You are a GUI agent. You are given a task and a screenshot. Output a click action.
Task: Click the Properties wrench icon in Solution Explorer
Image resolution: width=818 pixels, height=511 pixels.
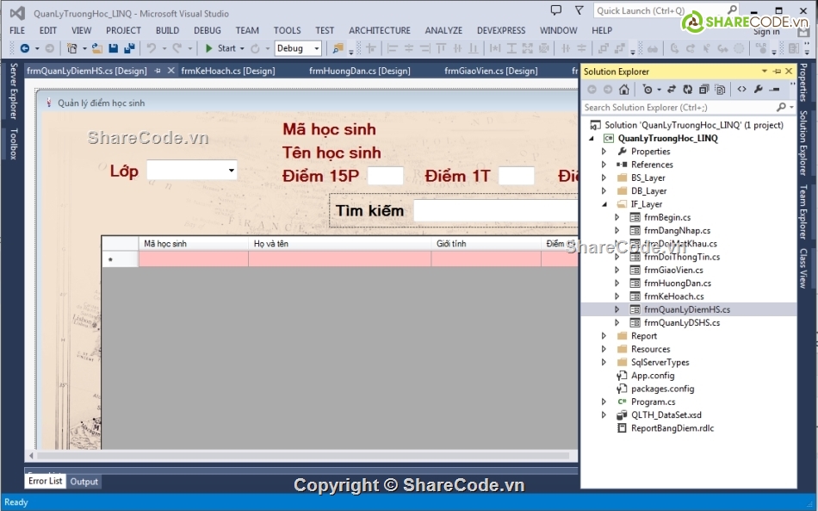[x=758, y=90]
